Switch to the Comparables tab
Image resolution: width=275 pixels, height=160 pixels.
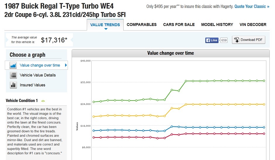[141, 25]
